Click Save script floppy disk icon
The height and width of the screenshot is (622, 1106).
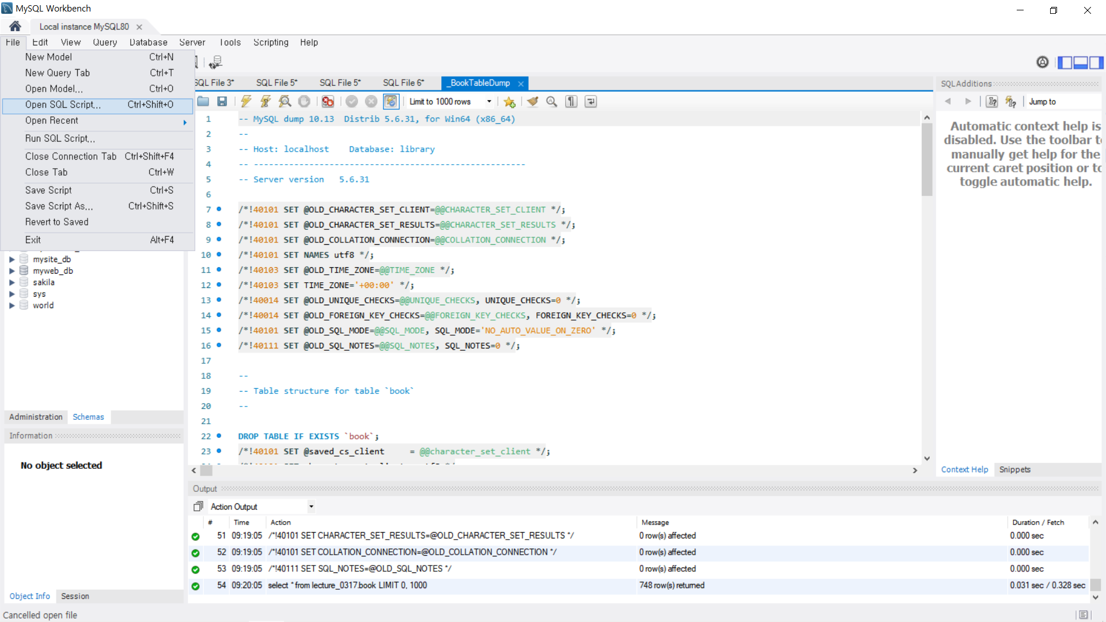point(222,101)
